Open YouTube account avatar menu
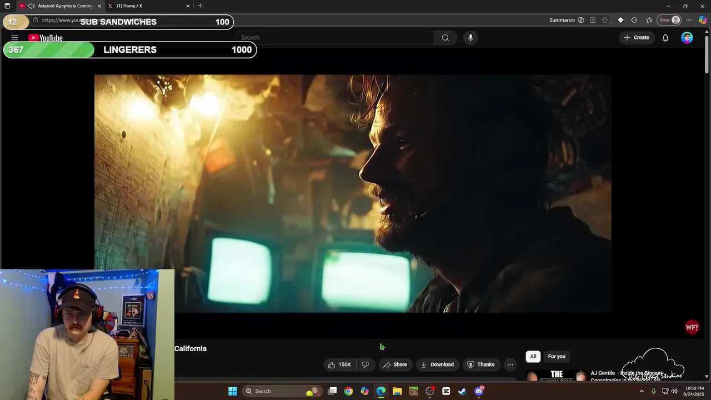 tap(687, 38)
